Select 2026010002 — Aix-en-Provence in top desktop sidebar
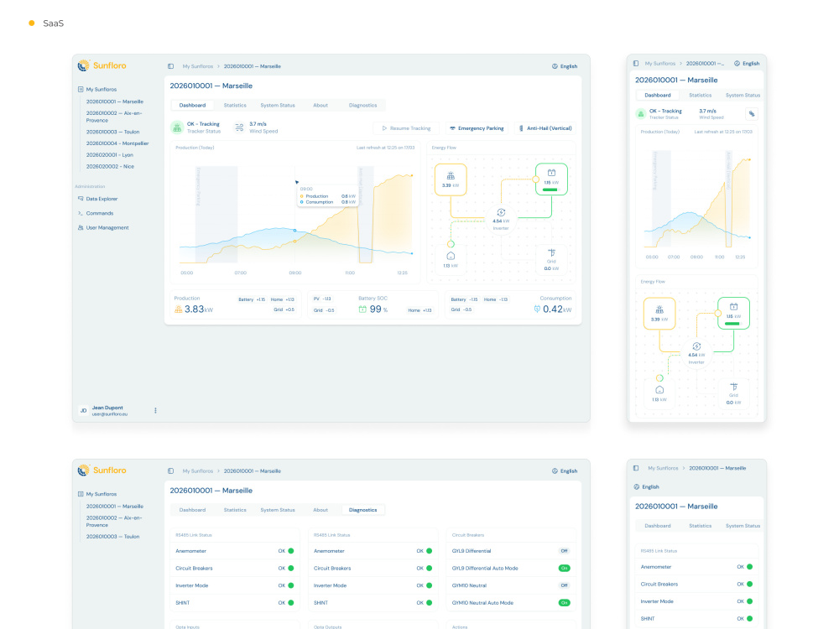 113,117
